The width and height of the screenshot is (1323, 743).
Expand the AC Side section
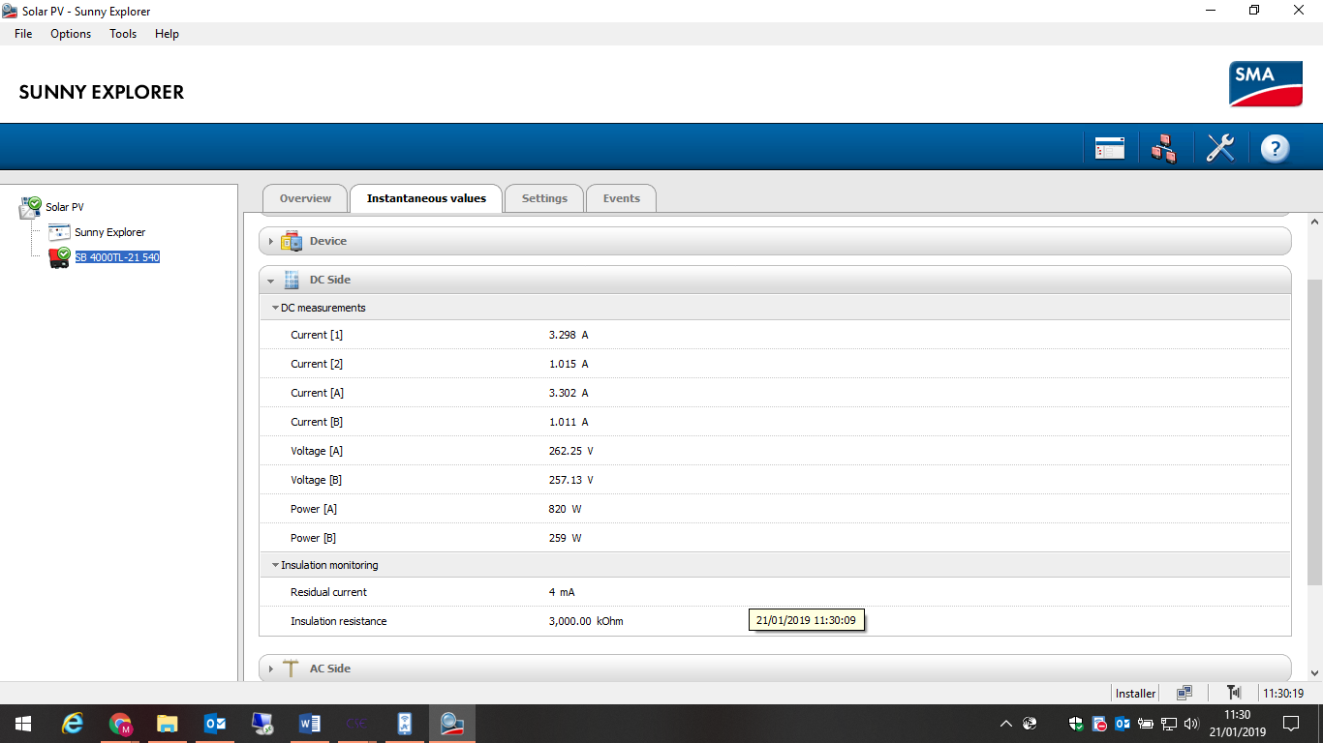click(x=775, y=669)
